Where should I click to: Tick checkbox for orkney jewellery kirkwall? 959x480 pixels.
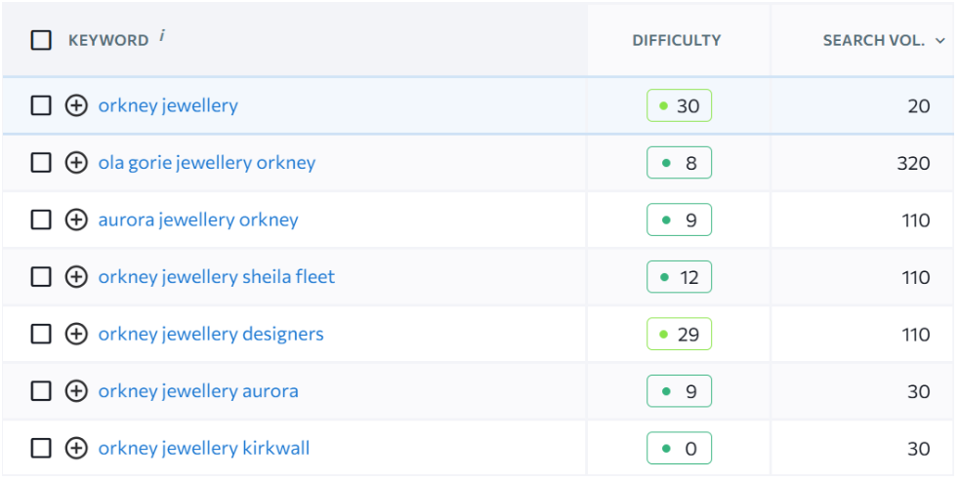(41, 448)
